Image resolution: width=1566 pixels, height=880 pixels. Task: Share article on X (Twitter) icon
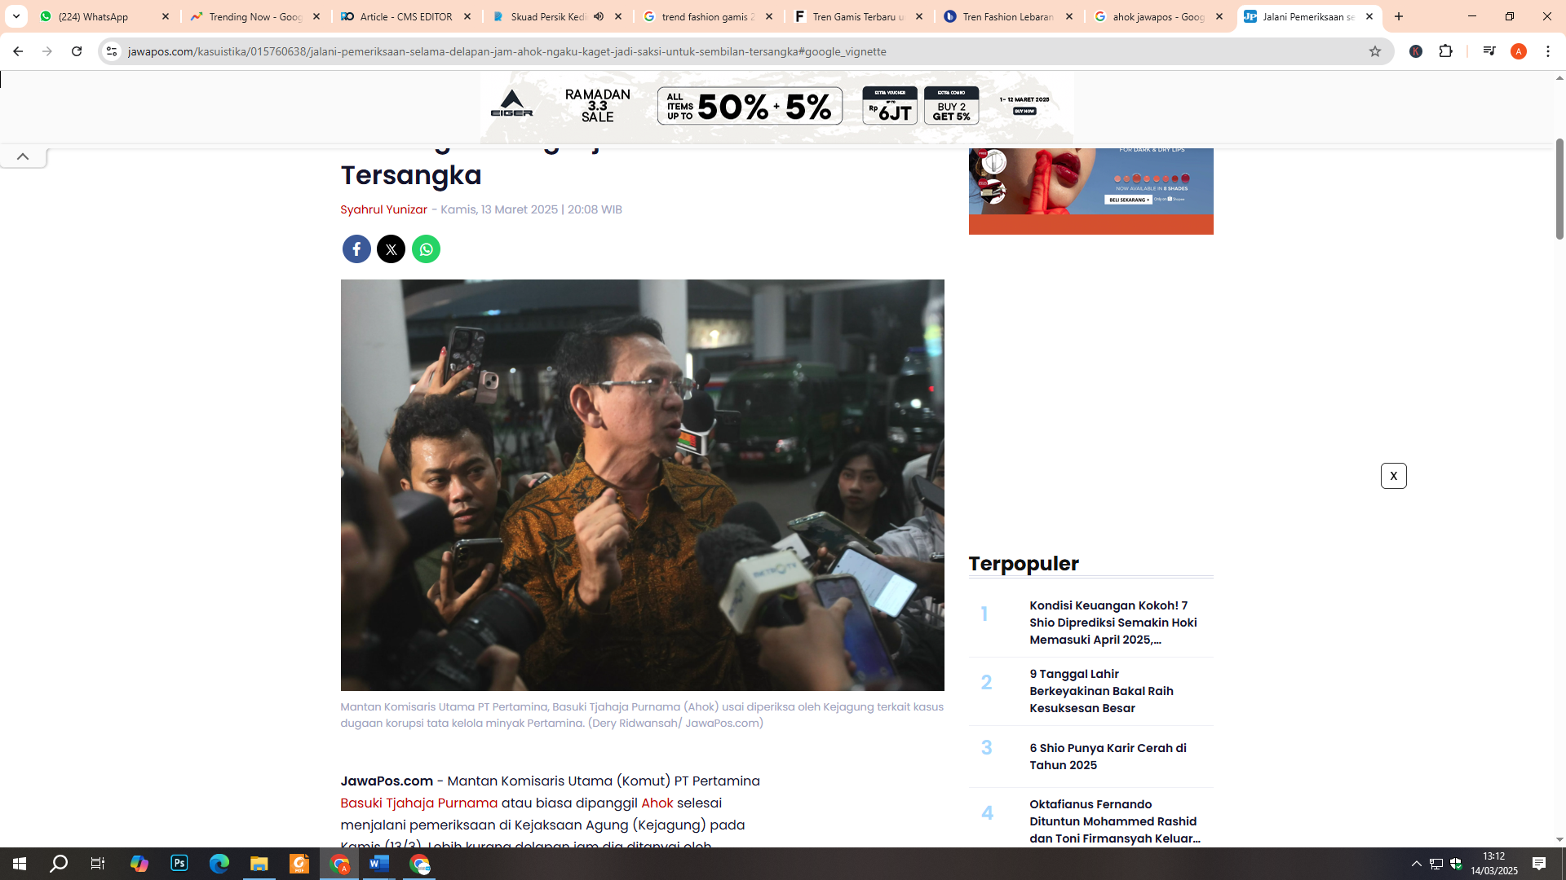click(391, 249)
